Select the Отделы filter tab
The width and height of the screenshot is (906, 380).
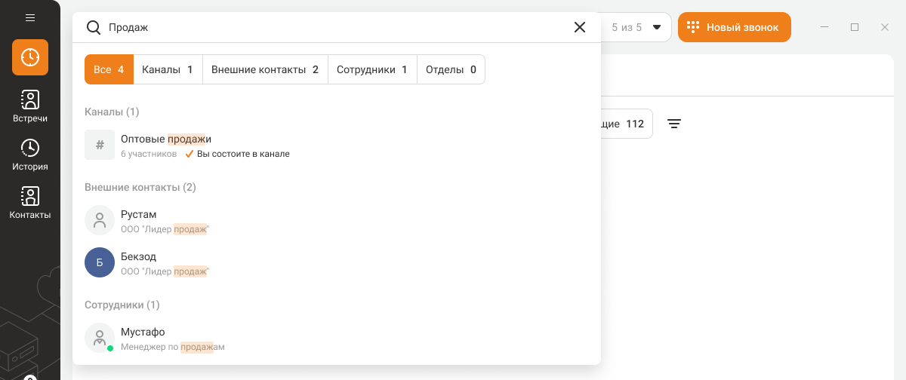pos(451,69)
